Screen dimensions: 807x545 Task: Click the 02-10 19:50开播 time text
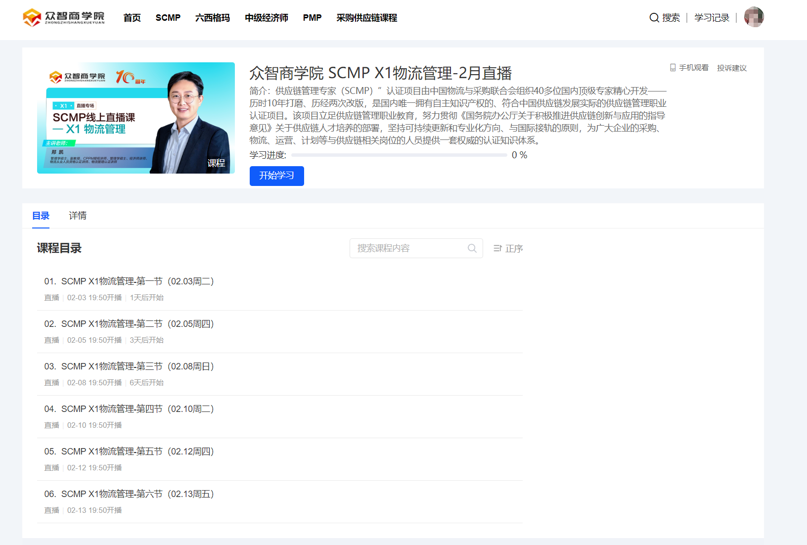(94, 425)
